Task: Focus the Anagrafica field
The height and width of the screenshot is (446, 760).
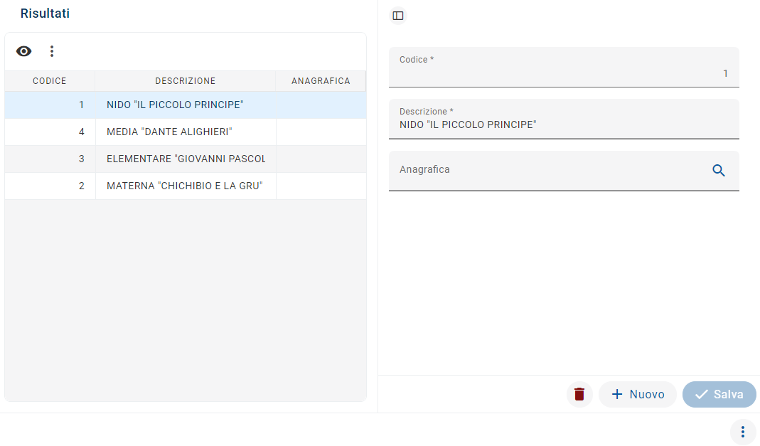Action: (x=547, y=171)
